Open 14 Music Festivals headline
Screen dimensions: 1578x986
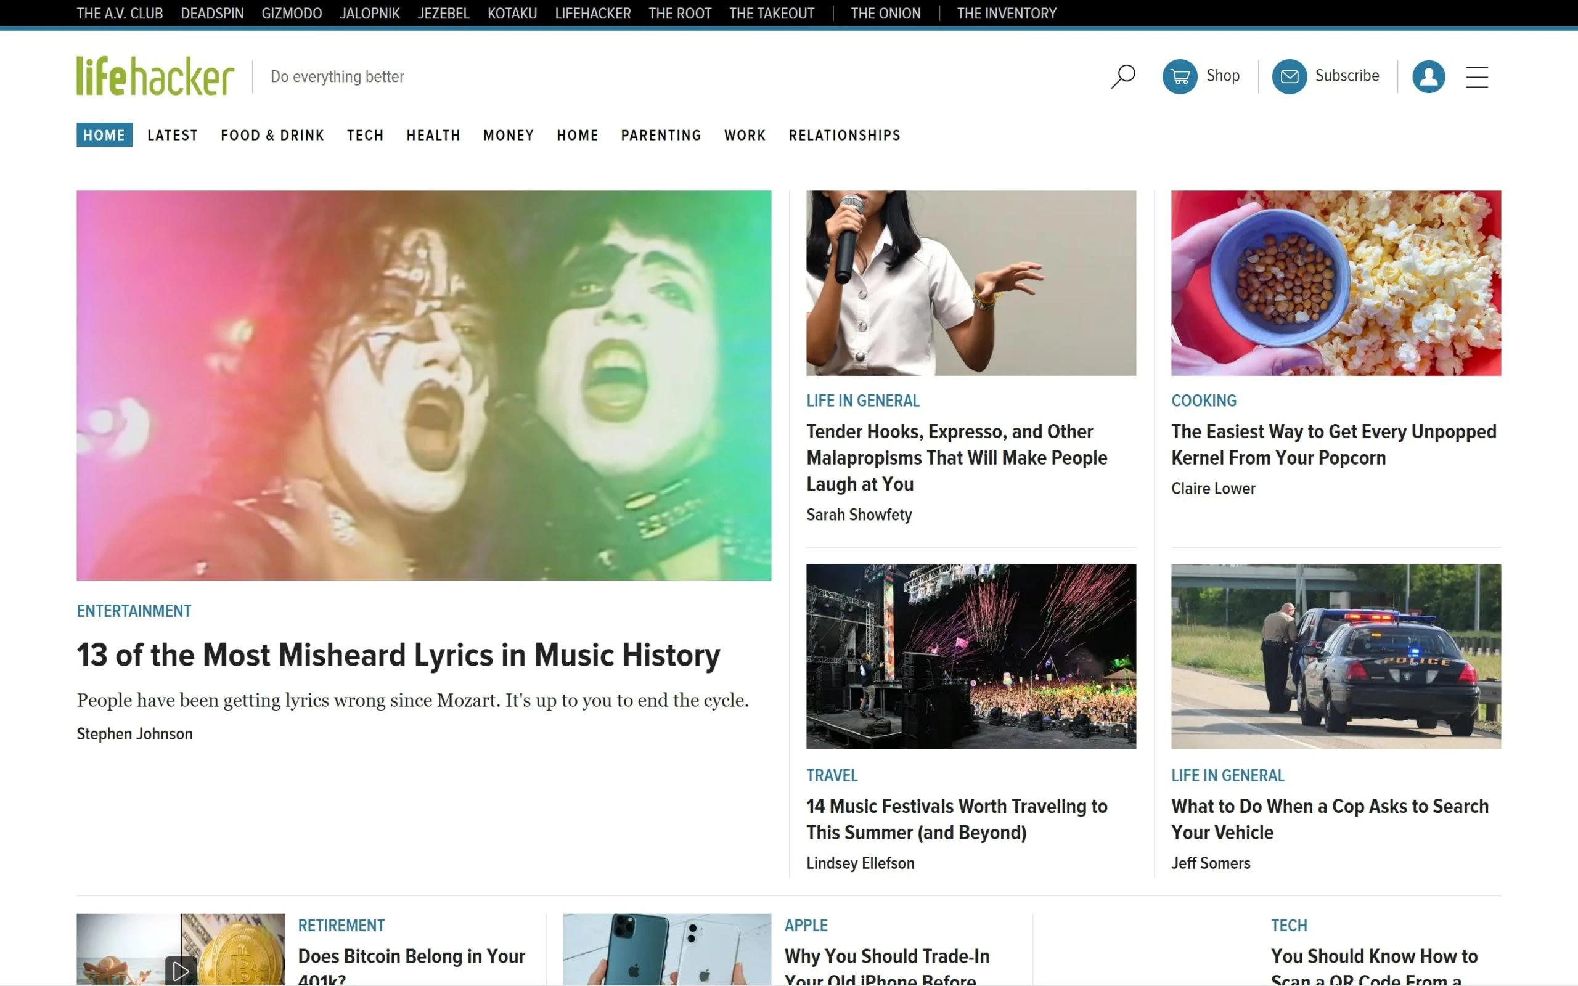tap(957, 819)
